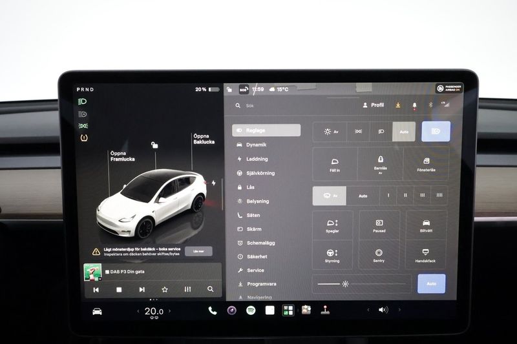Screen dimensions: 517x344
Task: Tap the padlock icon in status bar
Action: coord(229,89)
